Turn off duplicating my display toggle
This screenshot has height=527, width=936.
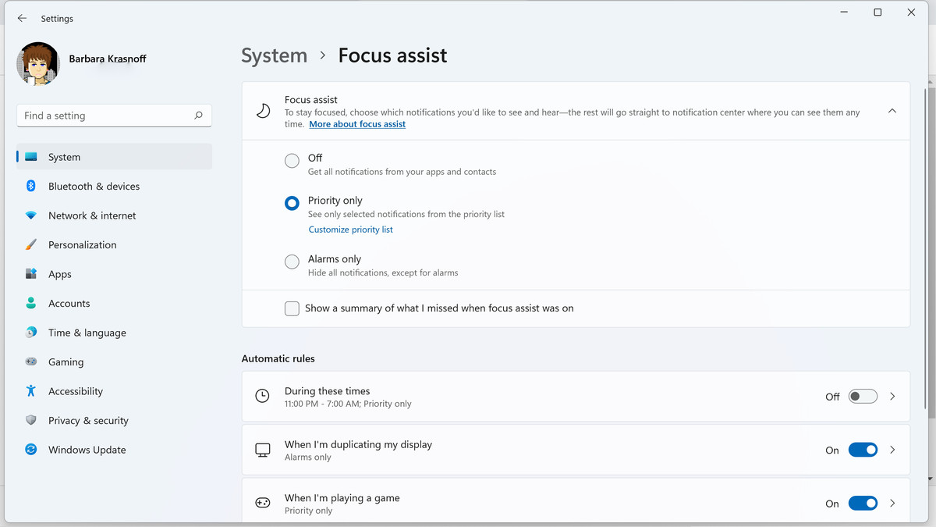click(863, 450)
